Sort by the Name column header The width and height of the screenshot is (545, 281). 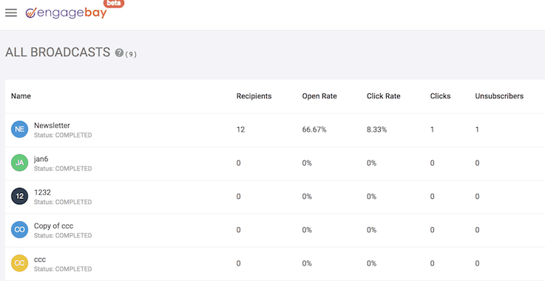coord(21,96)
